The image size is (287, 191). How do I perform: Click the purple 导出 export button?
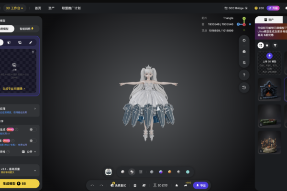[x=201, y=185]
